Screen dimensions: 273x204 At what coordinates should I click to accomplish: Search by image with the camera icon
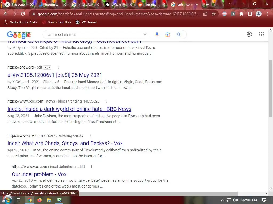pyautogui.click(x=167, y=35)
